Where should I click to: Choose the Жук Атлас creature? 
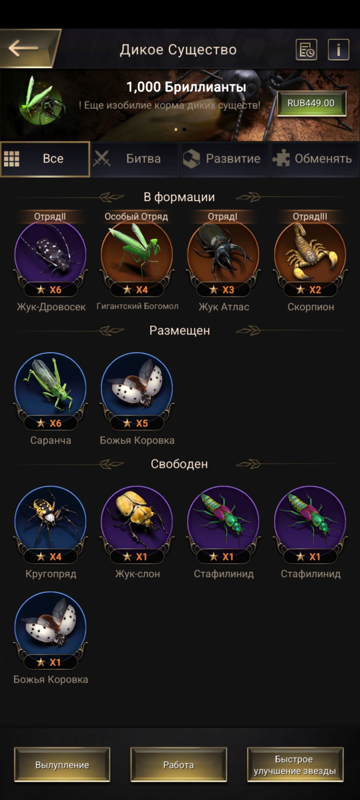point(223,258)
